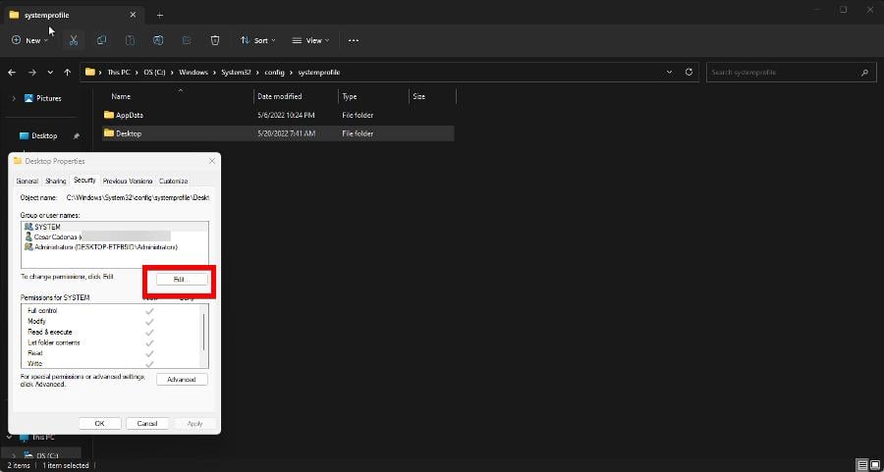Add a new tab with plus icon
The image size is (884, 472).
point(160,15)
